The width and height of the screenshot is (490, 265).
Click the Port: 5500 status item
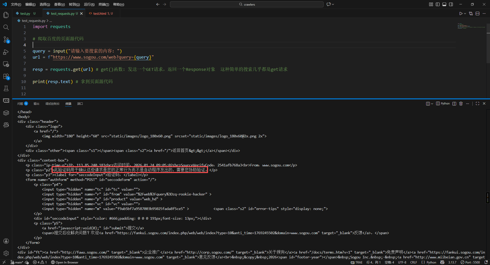tap(470, 262)
